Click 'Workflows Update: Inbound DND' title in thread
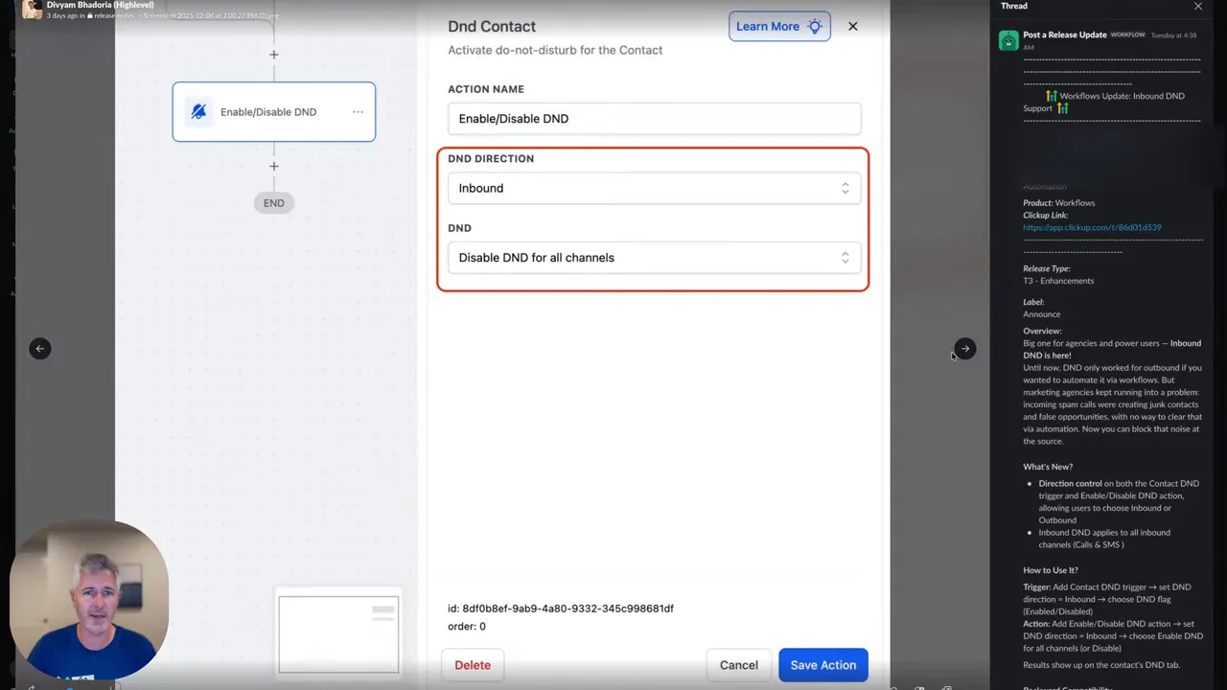This screenshot has width=1227, height=690. 1122,96
